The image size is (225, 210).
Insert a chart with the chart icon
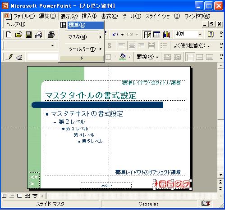coord(166,35)
